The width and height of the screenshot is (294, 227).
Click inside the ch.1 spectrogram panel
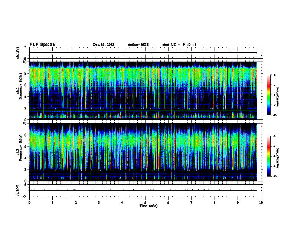tap(143, 91)
